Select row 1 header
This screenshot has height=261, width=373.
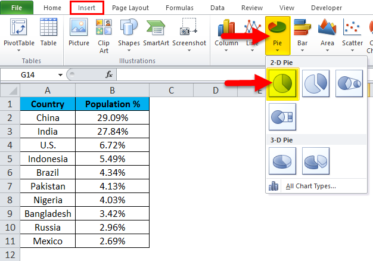(10, 104)
